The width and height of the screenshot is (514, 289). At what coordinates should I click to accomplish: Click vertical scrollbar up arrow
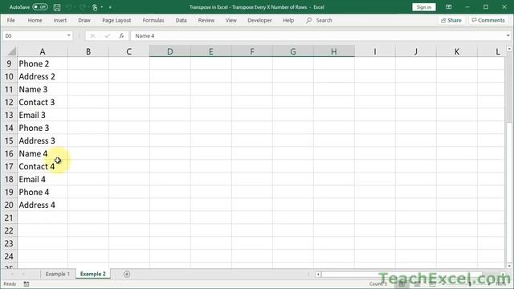click(x=509, y=49)
